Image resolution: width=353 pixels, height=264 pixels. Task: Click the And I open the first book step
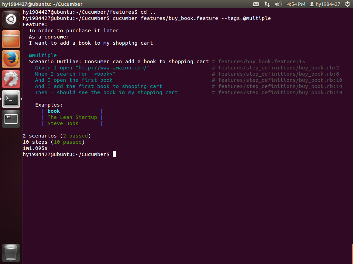pos(74,80)
